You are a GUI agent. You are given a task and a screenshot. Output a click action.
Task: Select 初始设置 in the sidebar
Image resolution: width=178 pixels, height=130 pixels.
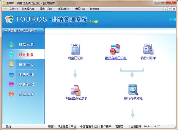point(26,44)
